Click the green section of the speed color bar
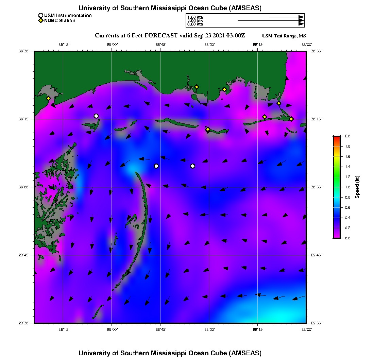 point(337,177)
